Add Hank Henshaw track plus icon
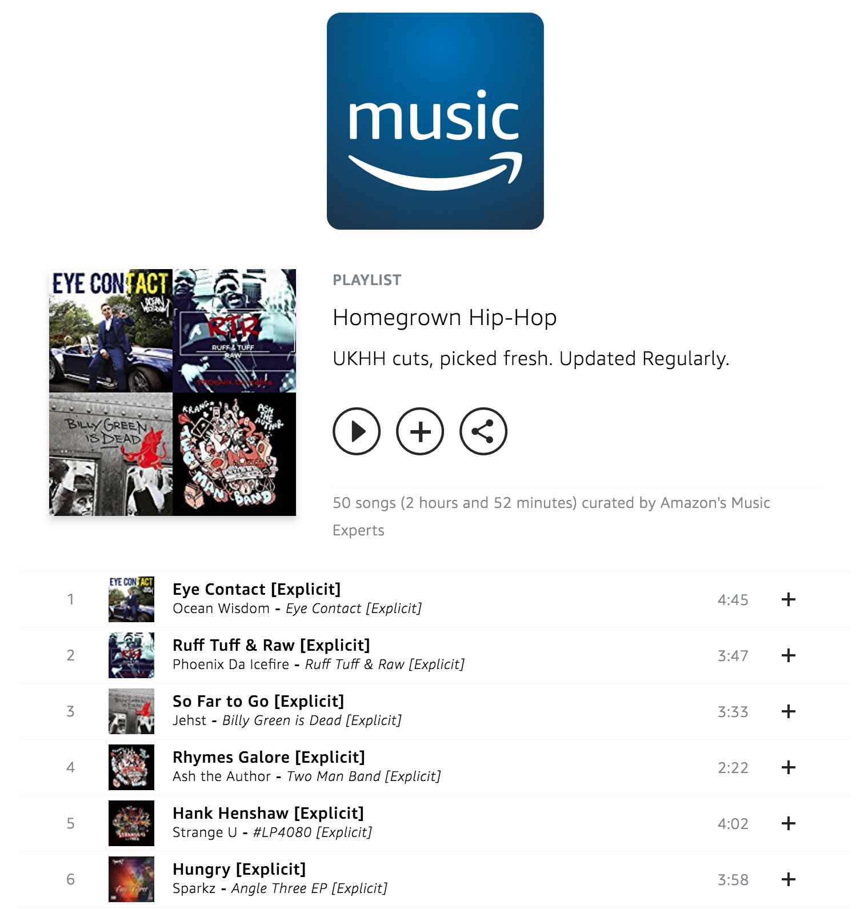 coord(789,823)
